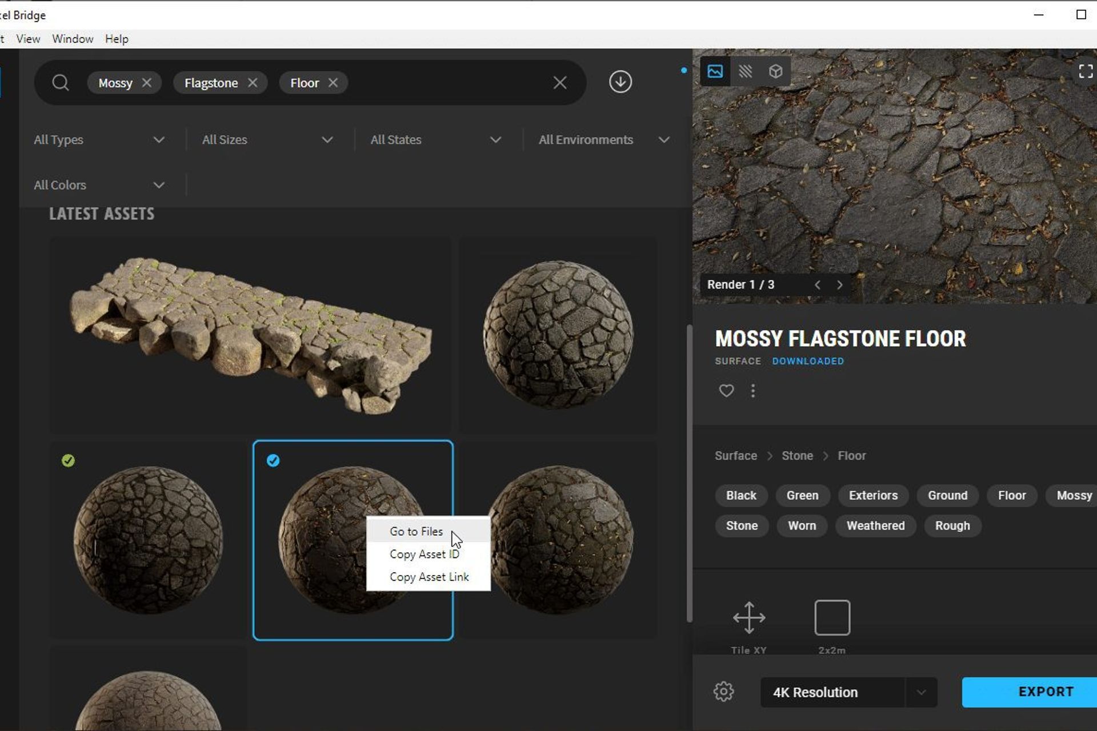Open the 4K Resolution dropdown
This screenshot has height=731, width=1097.
coord(922,692)
